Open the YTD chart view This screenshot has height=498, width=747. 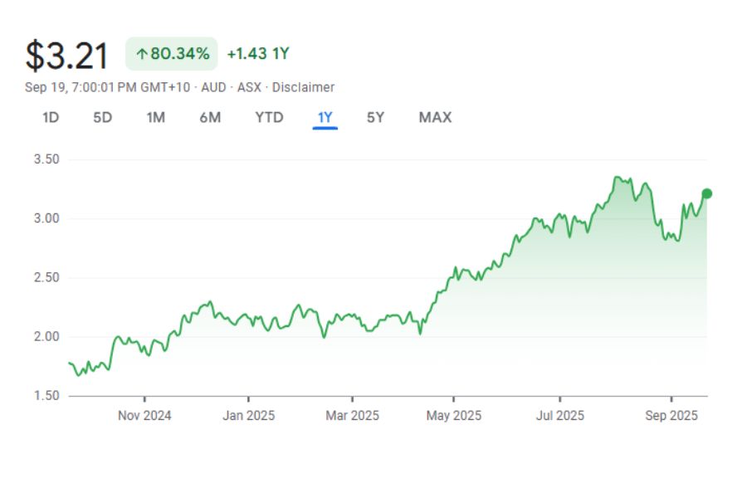(269, 118)
